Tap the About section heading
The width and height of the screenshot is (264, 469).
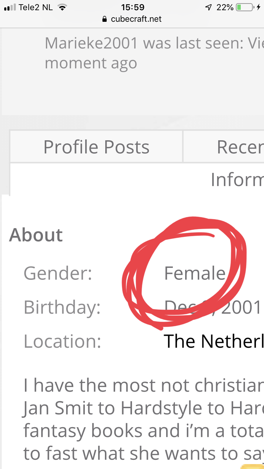coord(36,235)
